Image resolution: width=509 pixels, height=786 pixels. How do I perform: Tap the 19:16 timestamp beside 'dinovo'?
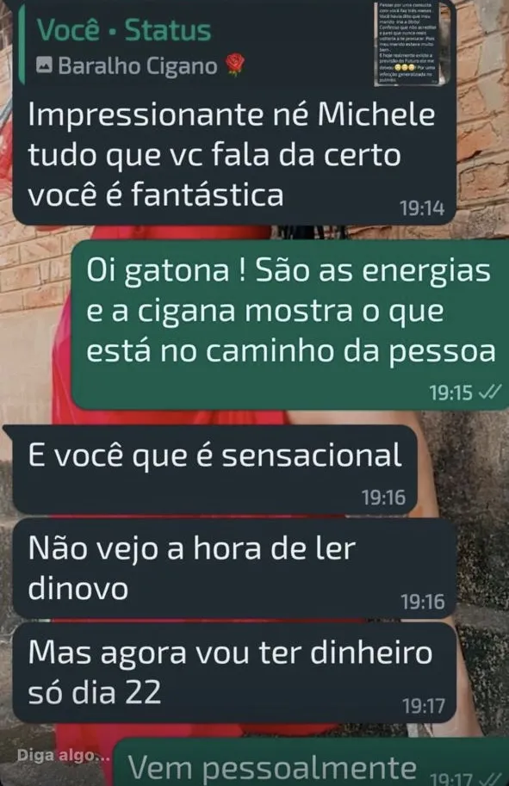423,602
